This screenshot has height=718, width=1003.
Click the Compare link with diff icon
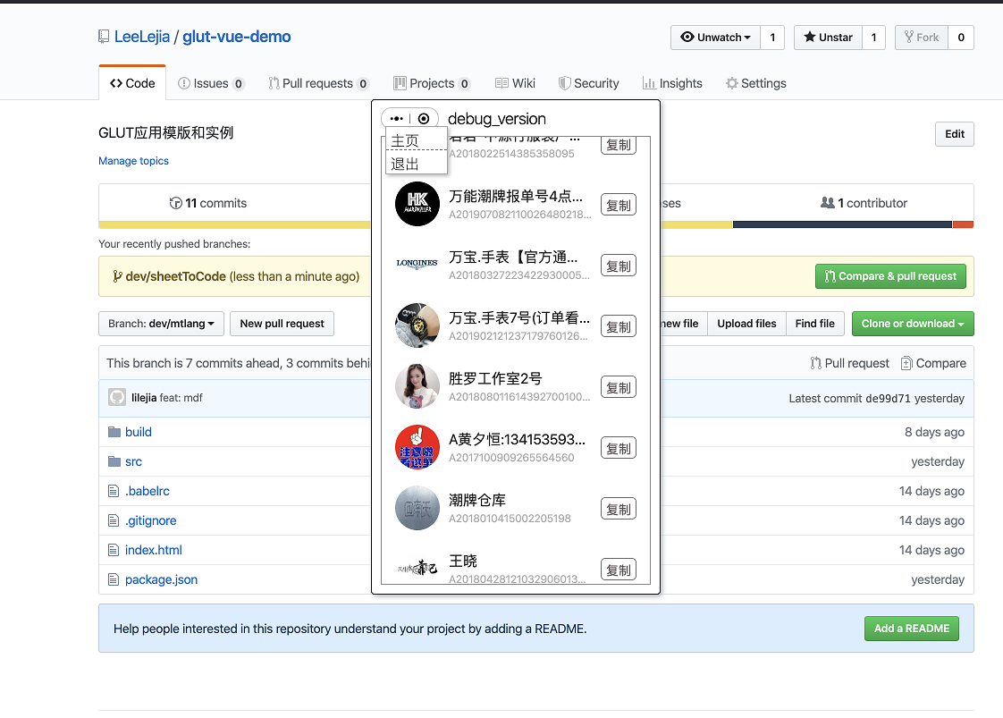[933, 364]
